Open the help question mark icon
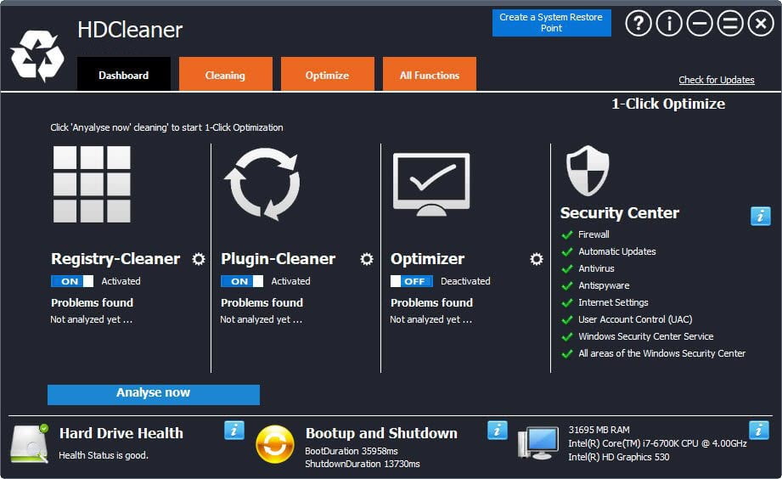Screen dimensions: 782x479 [639, 23]
